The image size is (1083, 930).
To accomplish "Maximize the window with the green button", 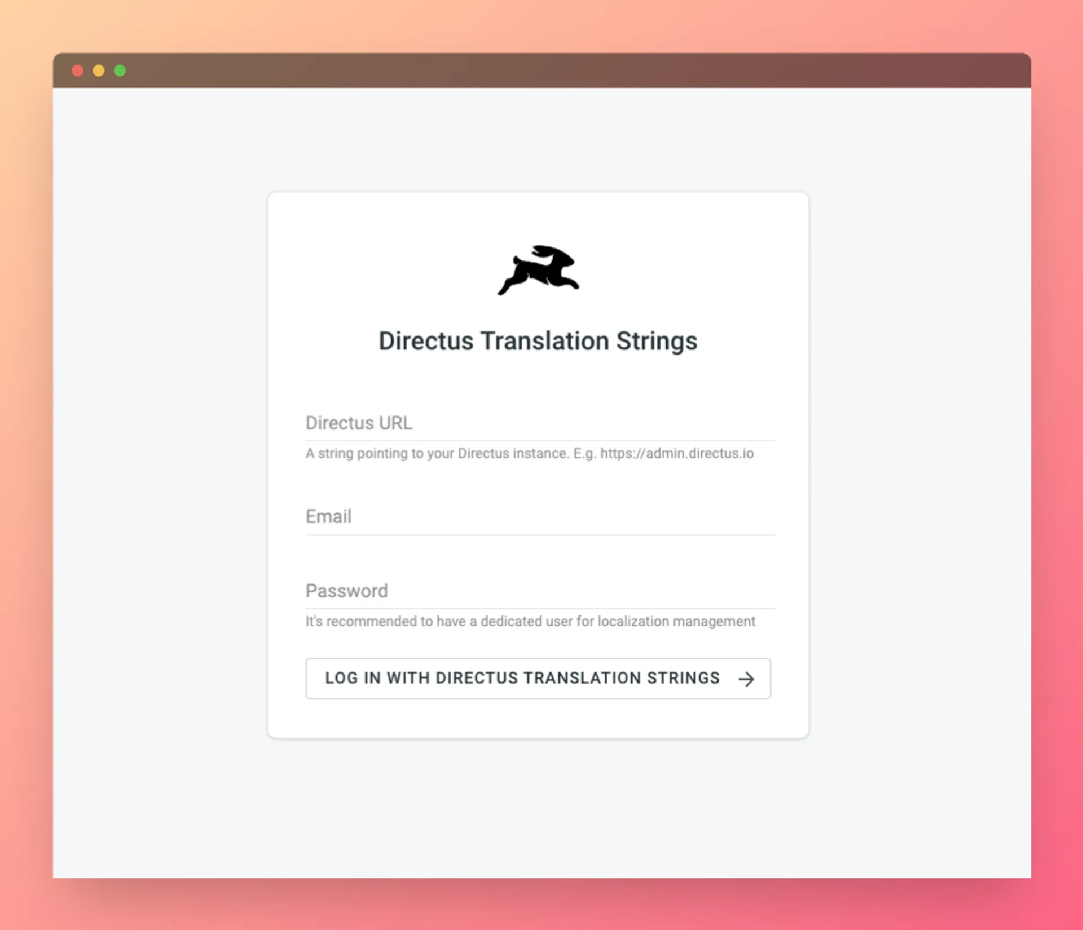I will tap(120, 70).
